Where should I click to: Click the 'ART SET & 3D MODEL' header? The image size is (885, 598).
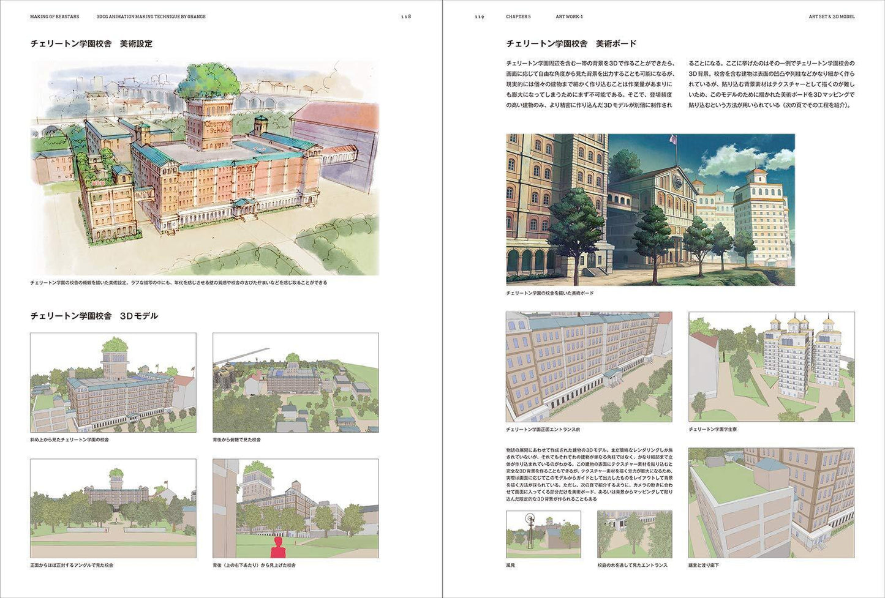pos(832,17)
